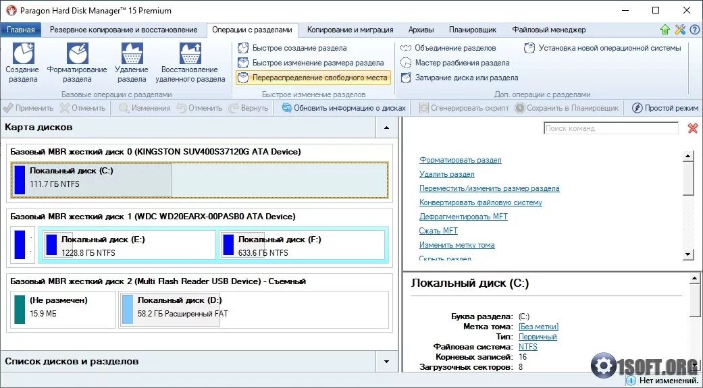The width and height of the screenshot is (703, 388).
Task: Click the Удалить раздел link
Action: click(446, 174)
